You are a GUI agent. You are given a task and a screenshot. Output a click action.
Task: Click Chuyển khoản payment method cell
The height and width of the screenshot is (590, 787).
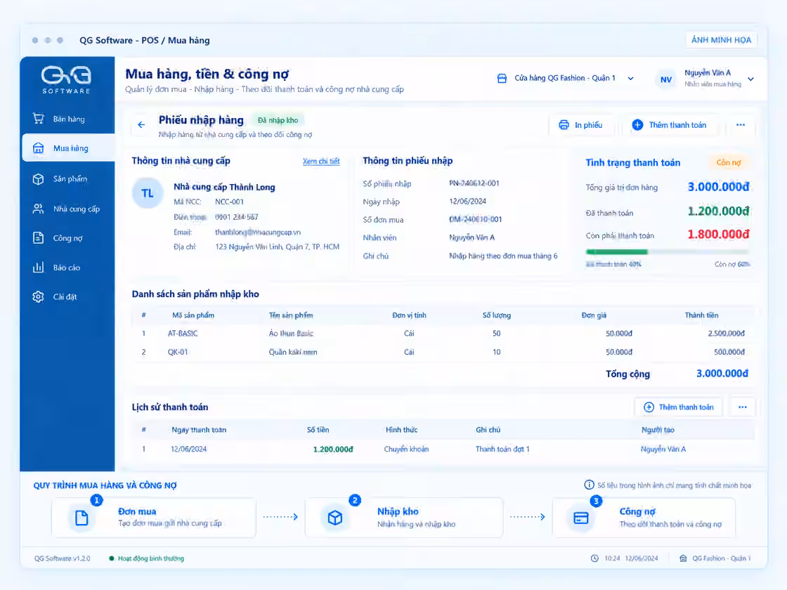click(407, 449)
